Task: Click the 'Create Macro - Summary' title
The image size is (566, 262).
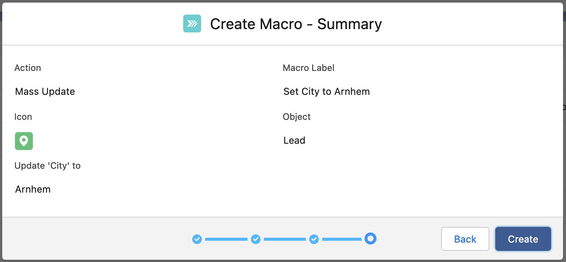Action: point(296,24)
